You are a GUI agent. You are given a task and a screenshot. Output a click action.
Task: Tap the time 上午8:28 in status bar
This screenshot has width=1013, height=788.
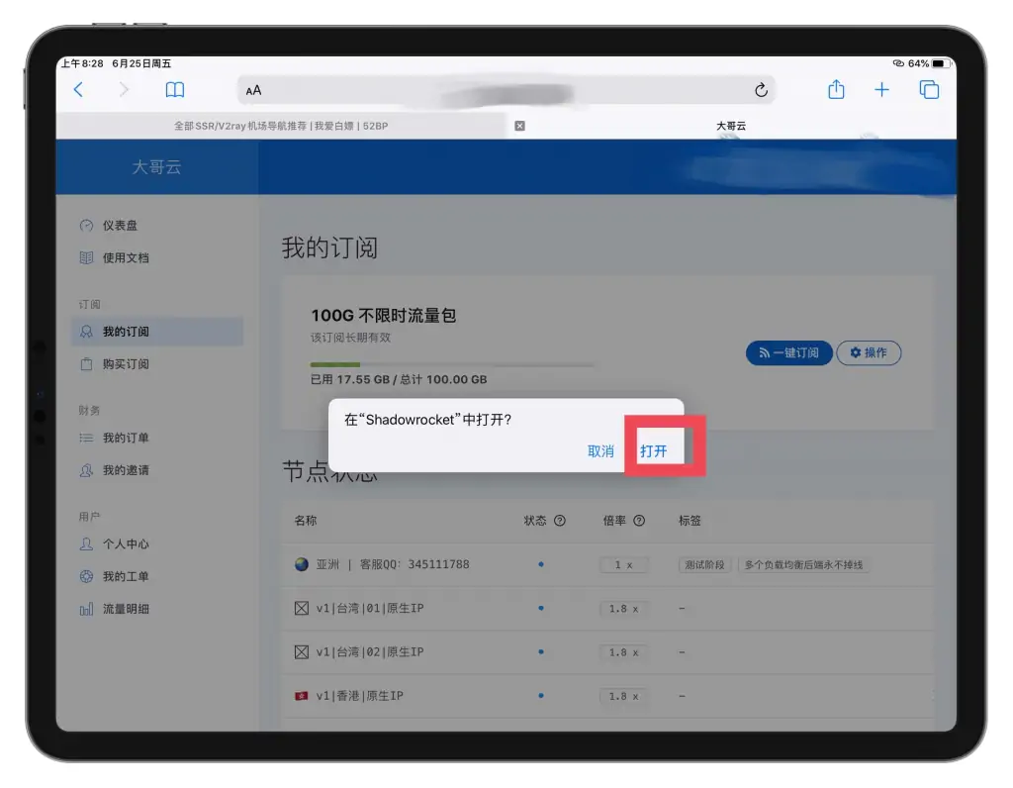point(82,63)
